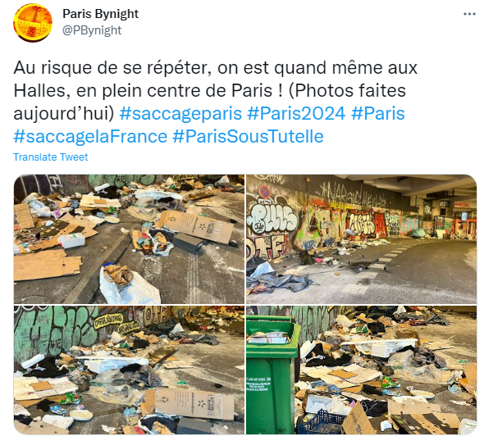
Task: View bottom-left photo with green graffiti wall
Action: [x=129, y=370]
